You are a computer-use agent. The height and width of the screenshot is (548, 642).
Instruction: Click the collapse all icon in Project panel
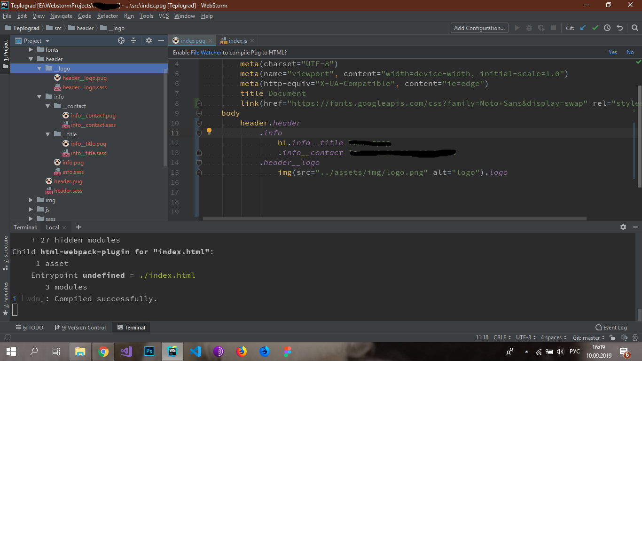pos(133,40)
